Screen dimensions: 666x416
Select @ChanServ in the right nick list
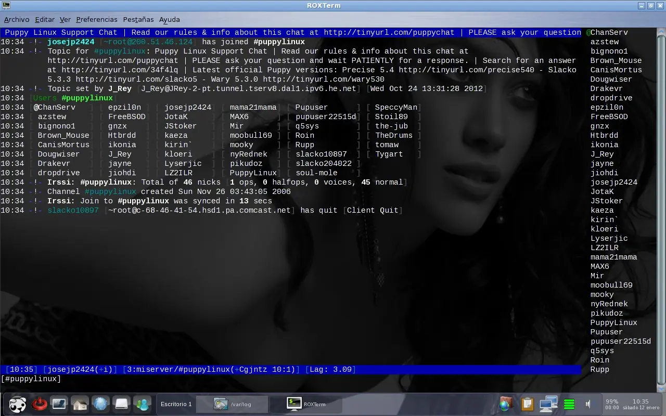[x=607, y=32]
